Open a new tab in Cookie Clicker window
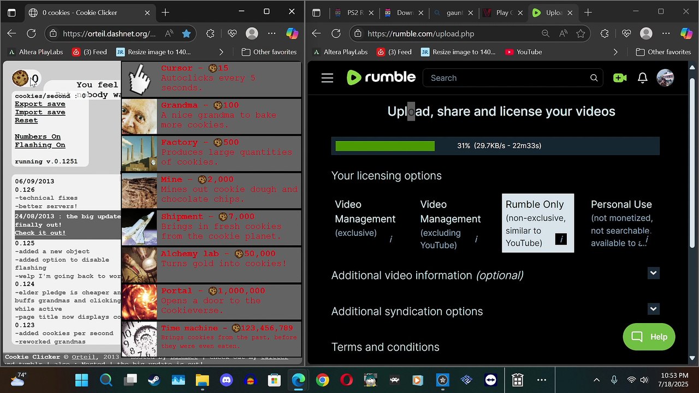The width and height of the screenshot is (699, 393). [x=165, y=13]
